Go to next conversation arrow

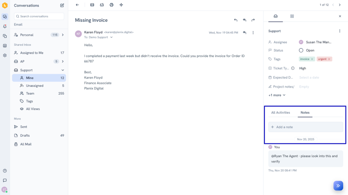pos(340,5)
